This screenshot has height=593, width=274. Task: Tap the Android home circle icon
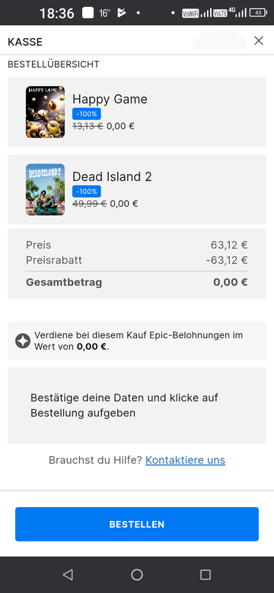[x=137, y=575]
